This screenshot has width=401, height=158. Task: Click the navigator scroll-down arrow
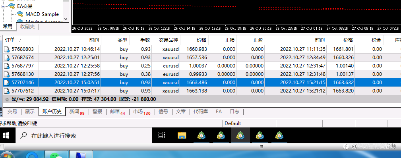click(x=66, y=19)
